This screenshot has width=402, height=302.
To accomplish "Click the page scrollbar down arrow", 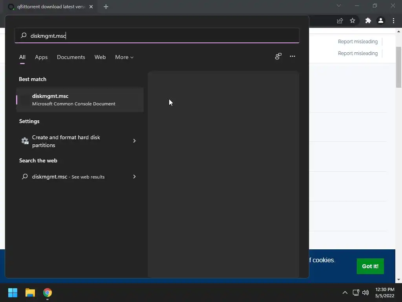I will [398, 280].
